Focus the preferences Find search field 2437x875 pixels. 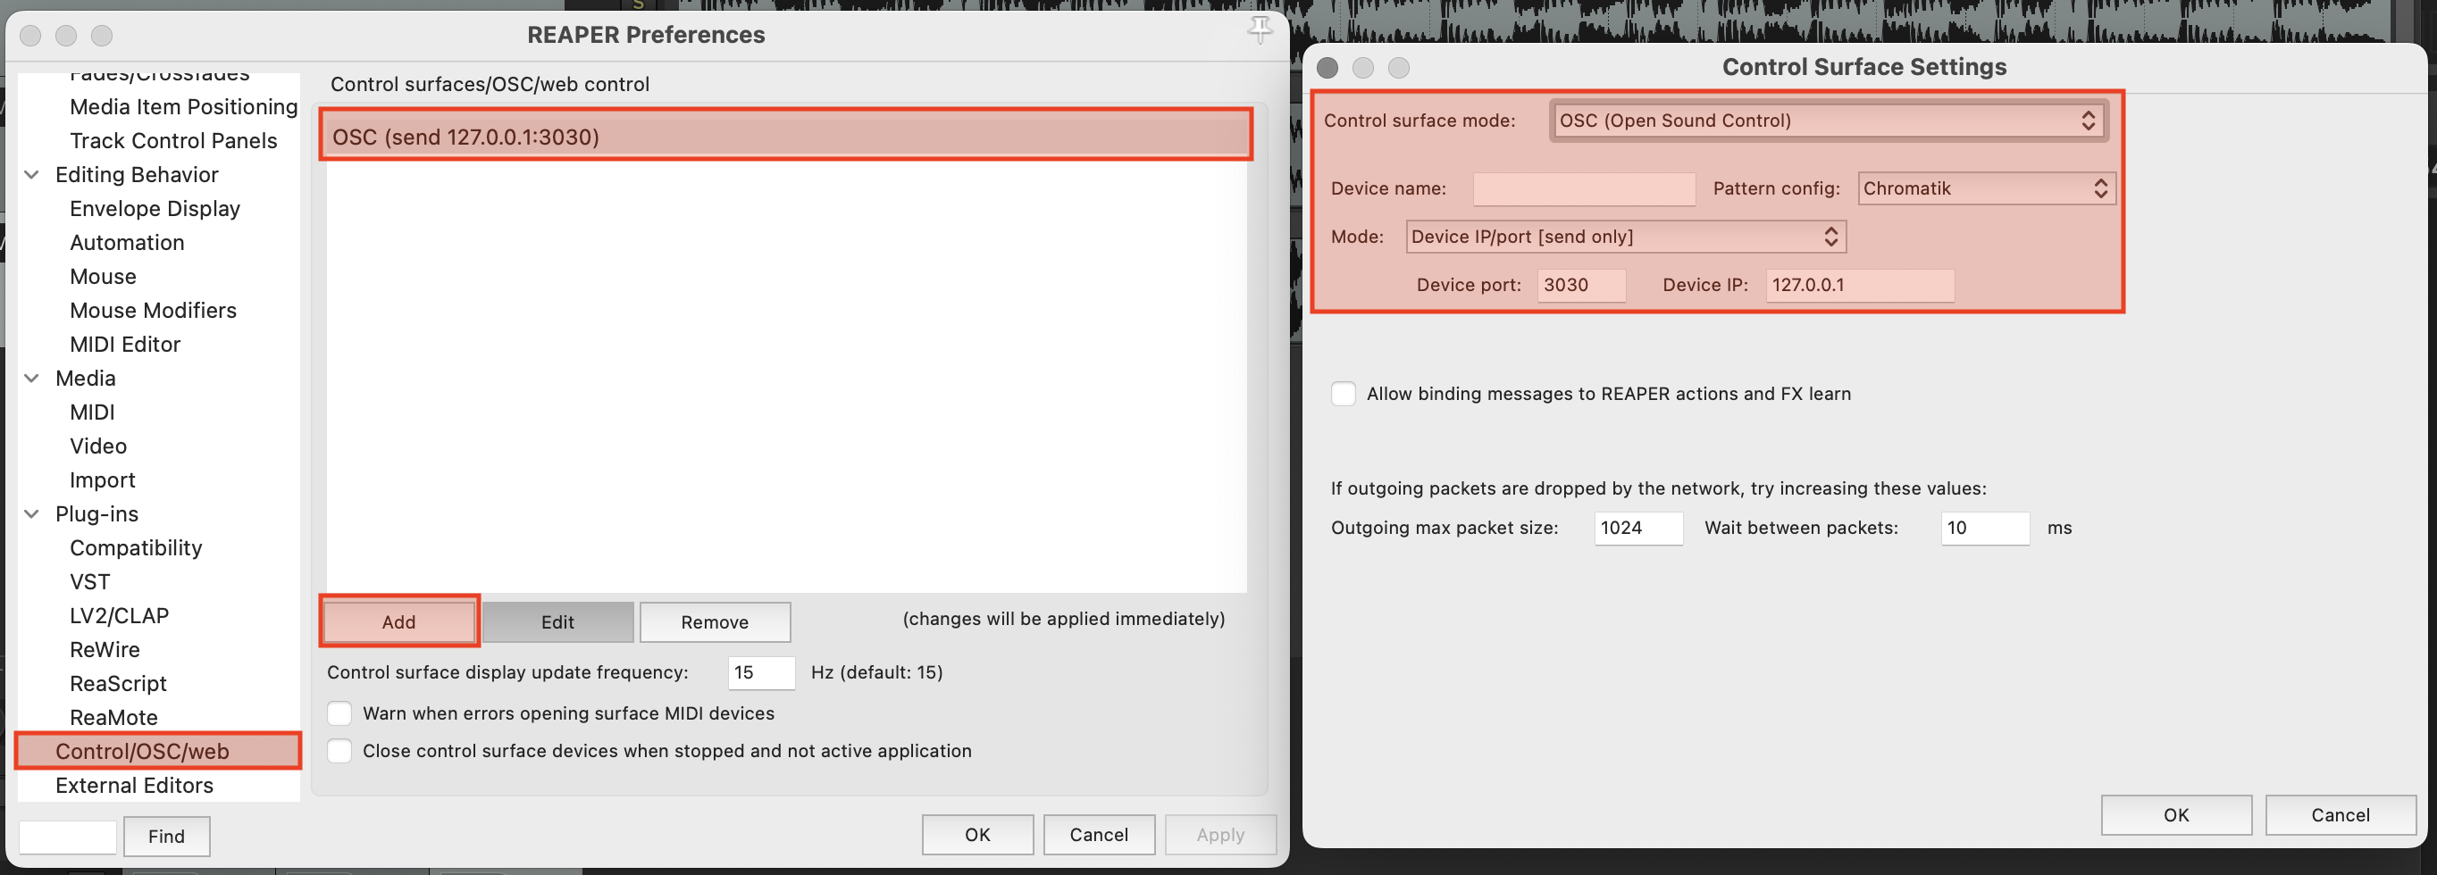point(67,837)
